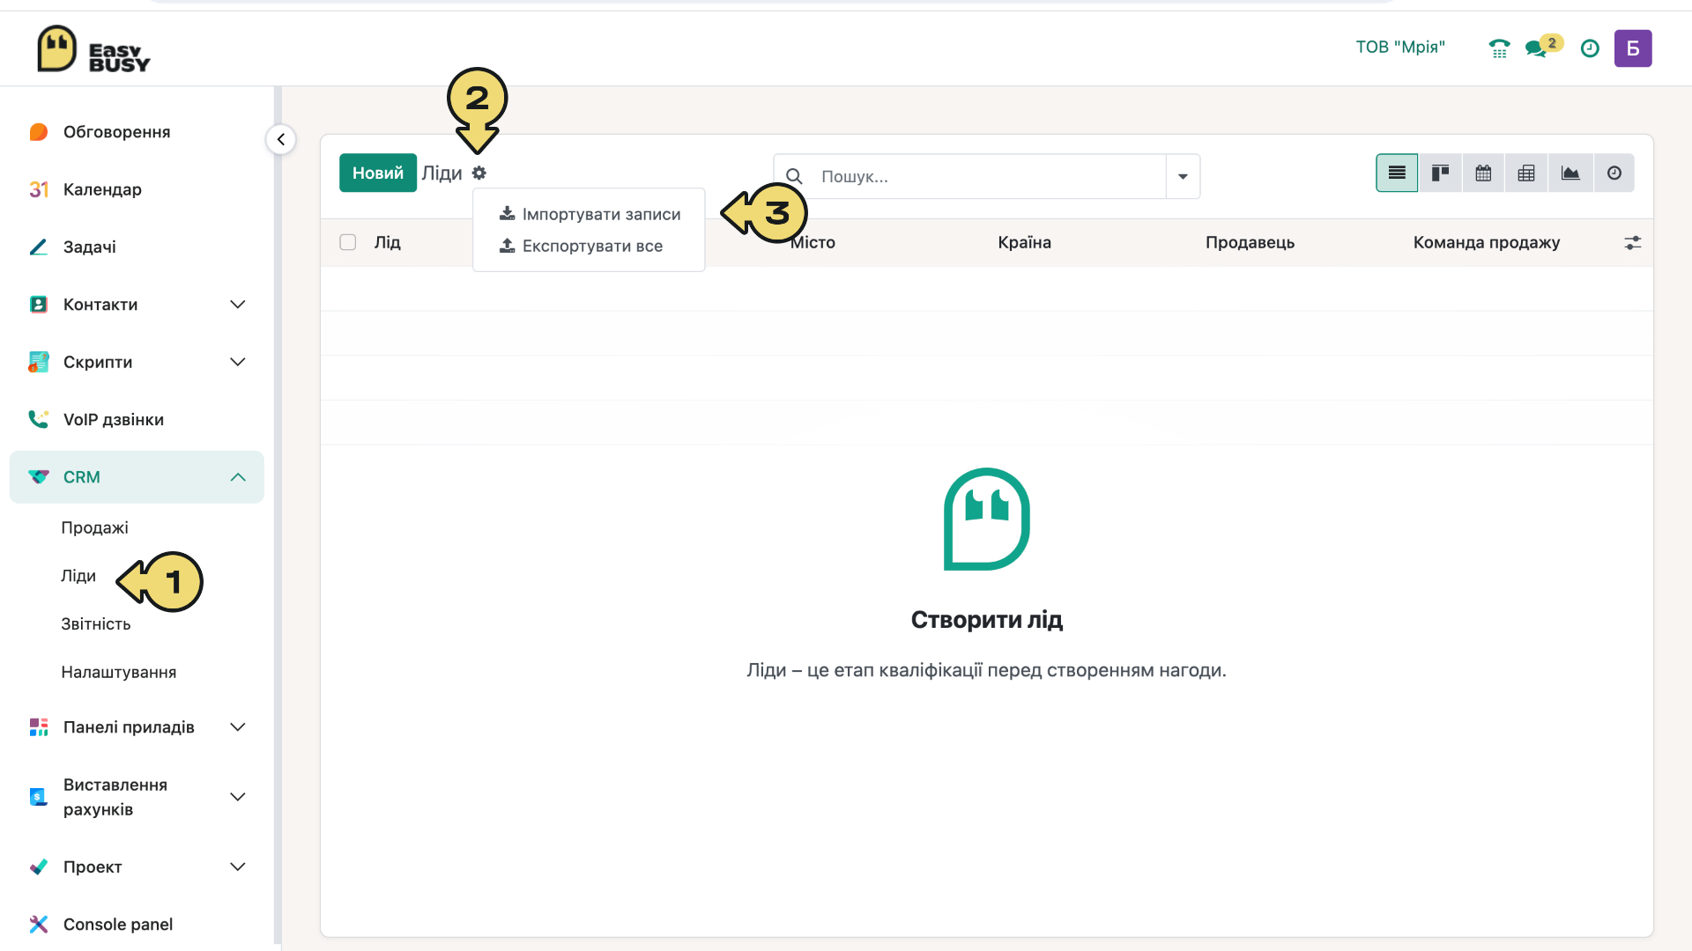Click the Проект sidebar icon
This screenshot has height=951, width=1692.
[38, 866]
